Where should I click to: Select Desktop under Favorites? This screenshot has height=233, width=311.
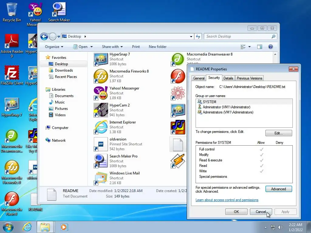[x=63, y=64]
